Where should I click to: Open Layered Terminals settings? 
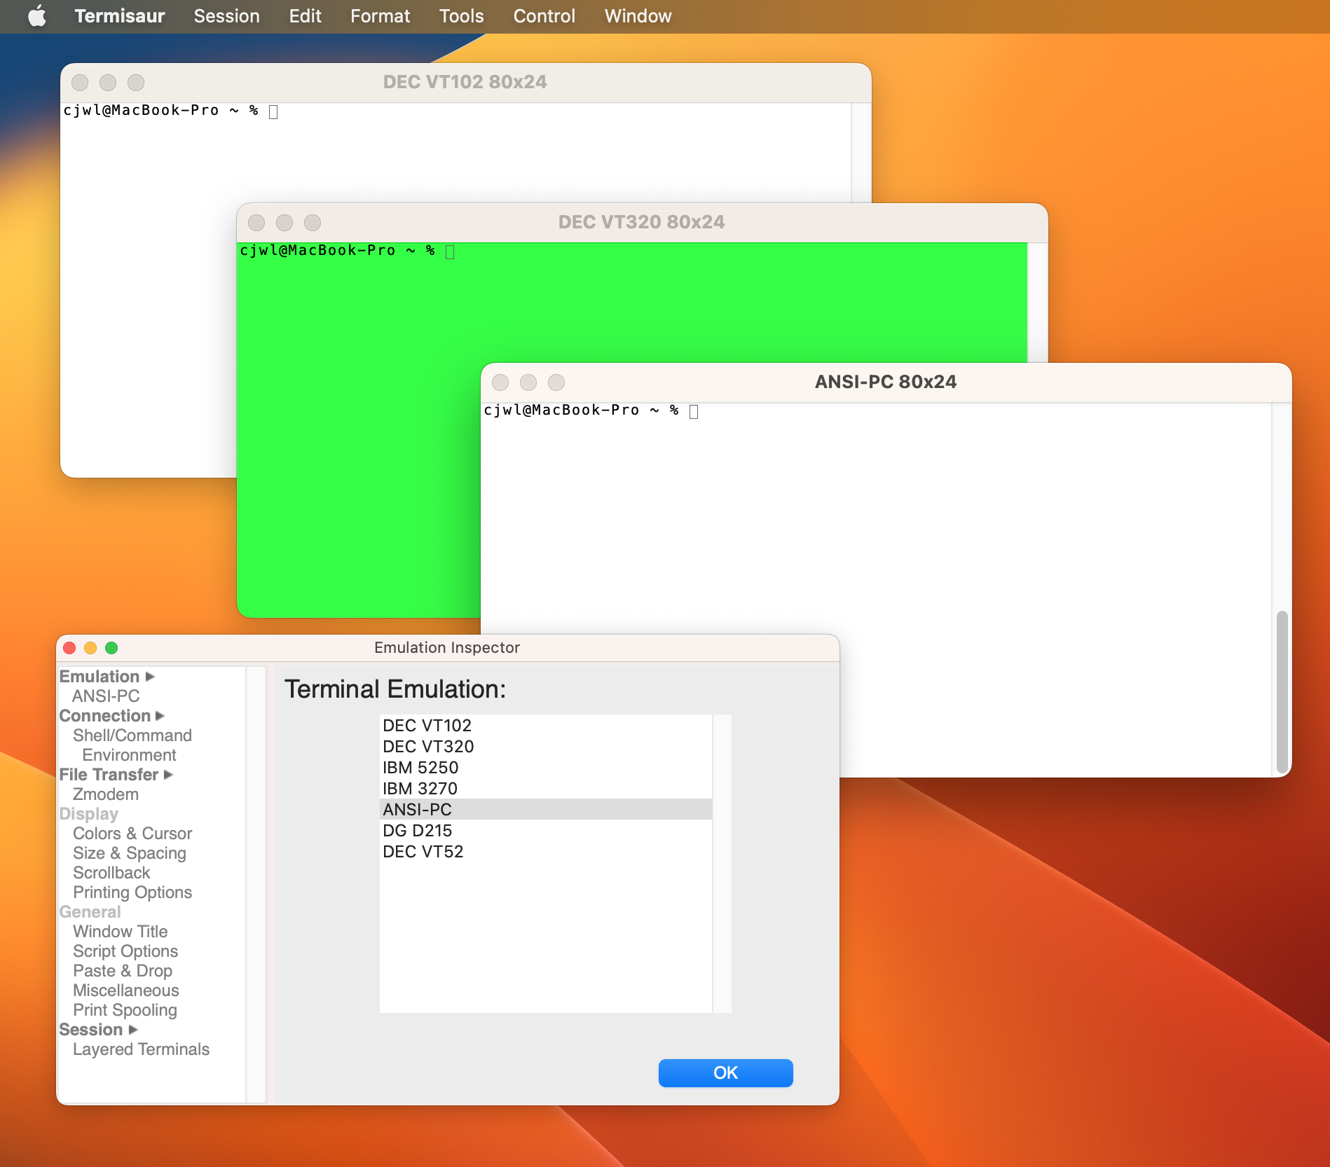[x=142, y=1049]
